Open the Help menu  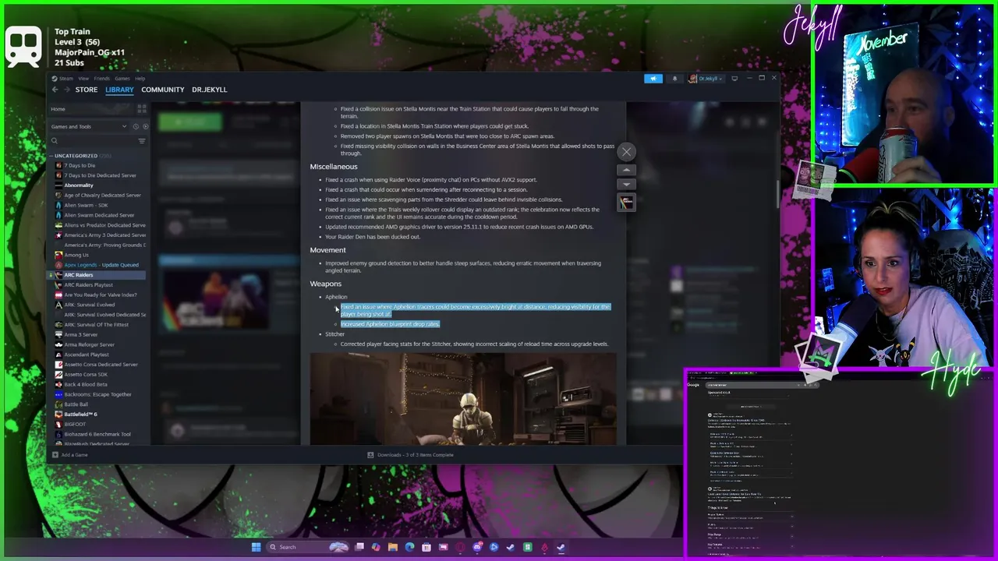(x=140, y=78)
